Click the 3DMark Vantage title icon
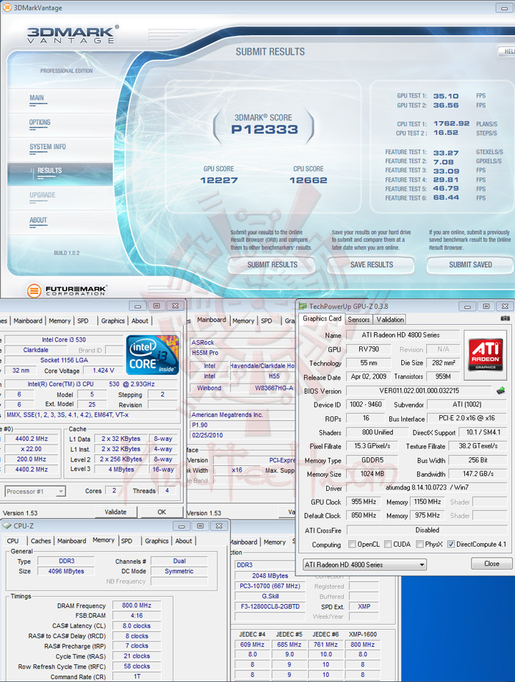The height and width of the screenshot is (682, 515). (7, 7)
